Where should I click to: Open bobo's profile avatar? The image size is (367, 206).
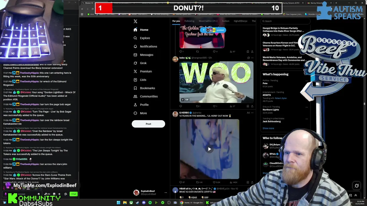(175, 59)
